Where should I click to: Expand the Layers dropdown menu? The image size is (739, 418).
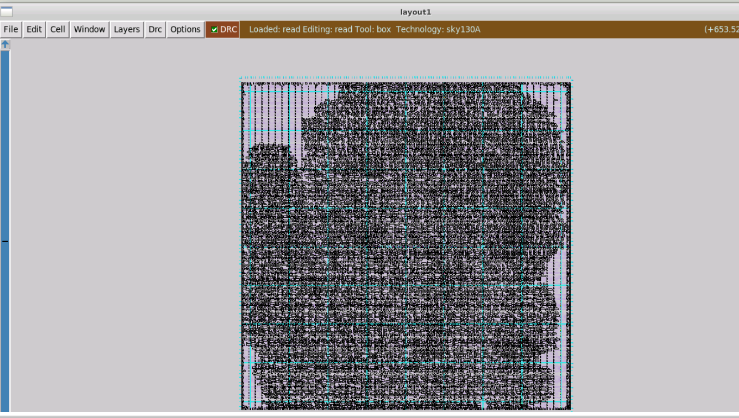(x=127, y=29)
